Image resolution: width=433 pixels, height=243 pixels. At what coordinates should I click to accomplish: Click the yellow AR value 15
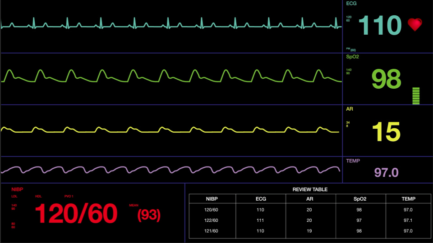386,132
